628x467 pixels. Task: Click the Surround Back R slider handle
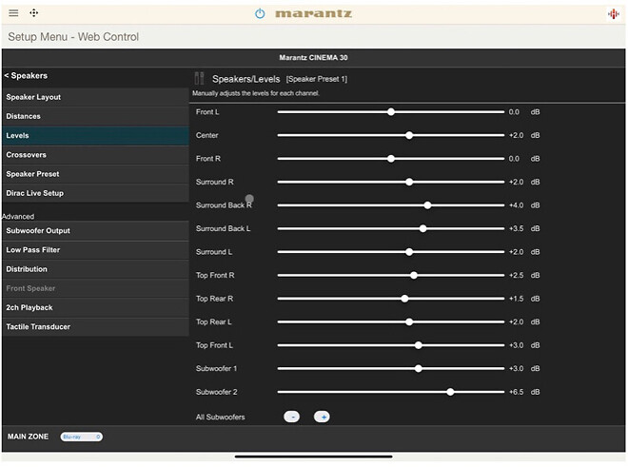[x=427, y=204]
